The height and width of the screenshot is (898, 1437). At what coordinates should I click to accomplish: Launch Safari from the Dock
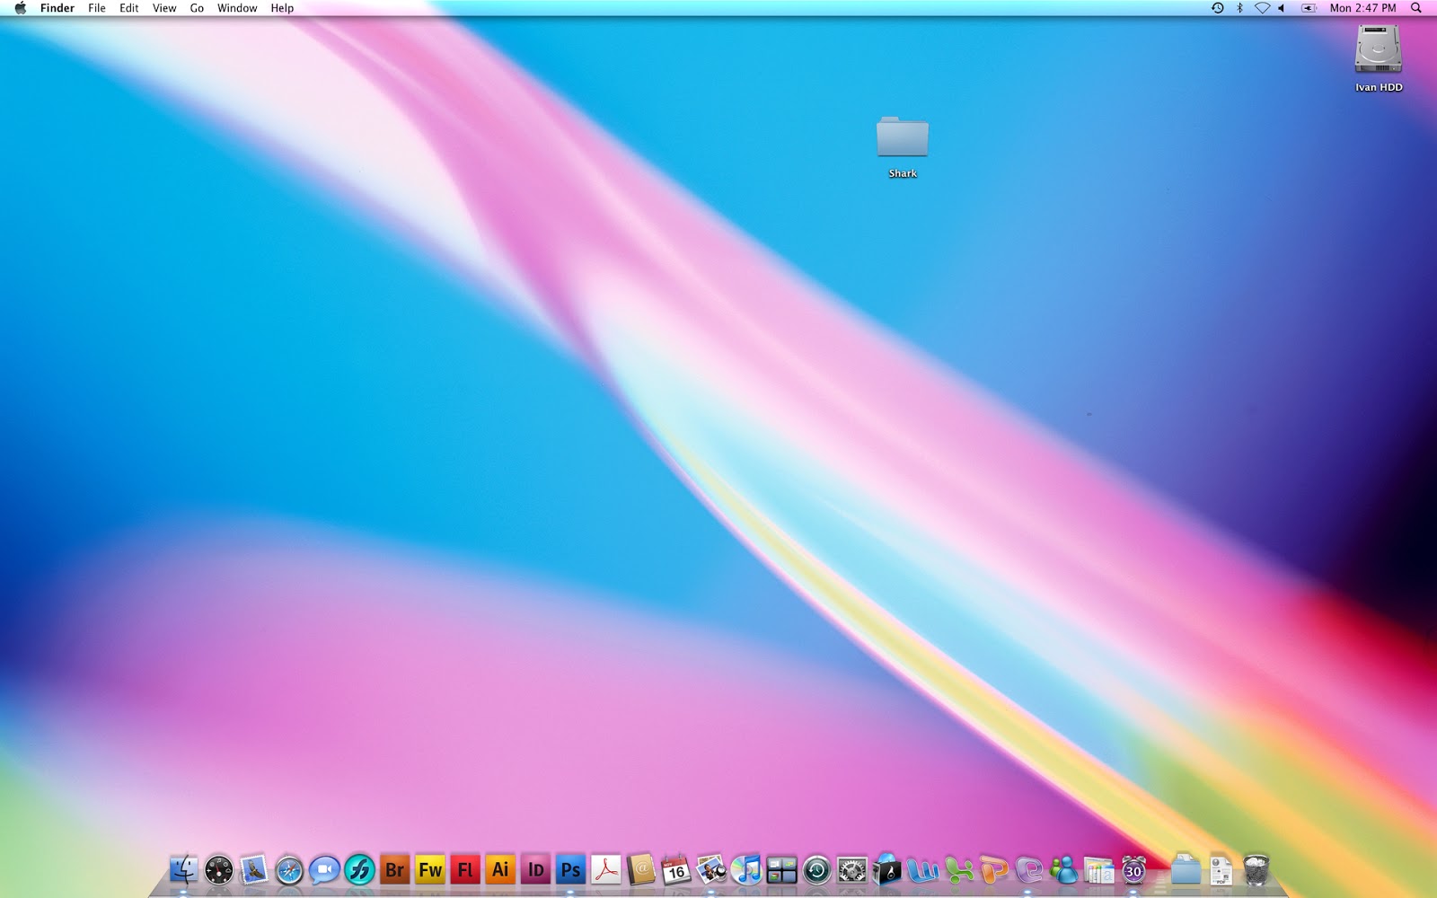[291, 869]
